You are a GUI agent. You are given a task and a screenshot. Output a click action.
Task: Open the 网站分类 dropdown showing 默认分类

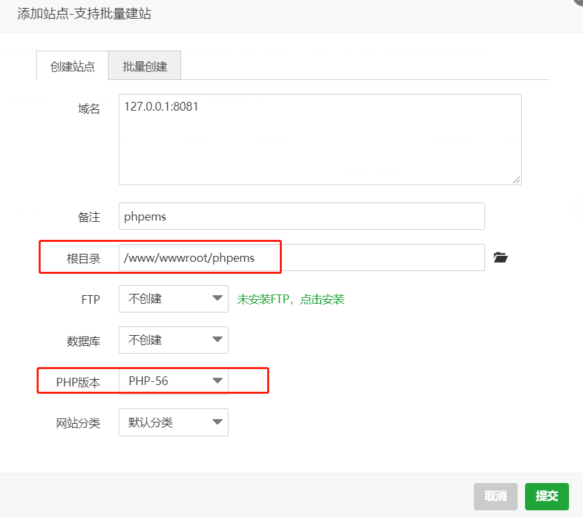pos(173,422)
